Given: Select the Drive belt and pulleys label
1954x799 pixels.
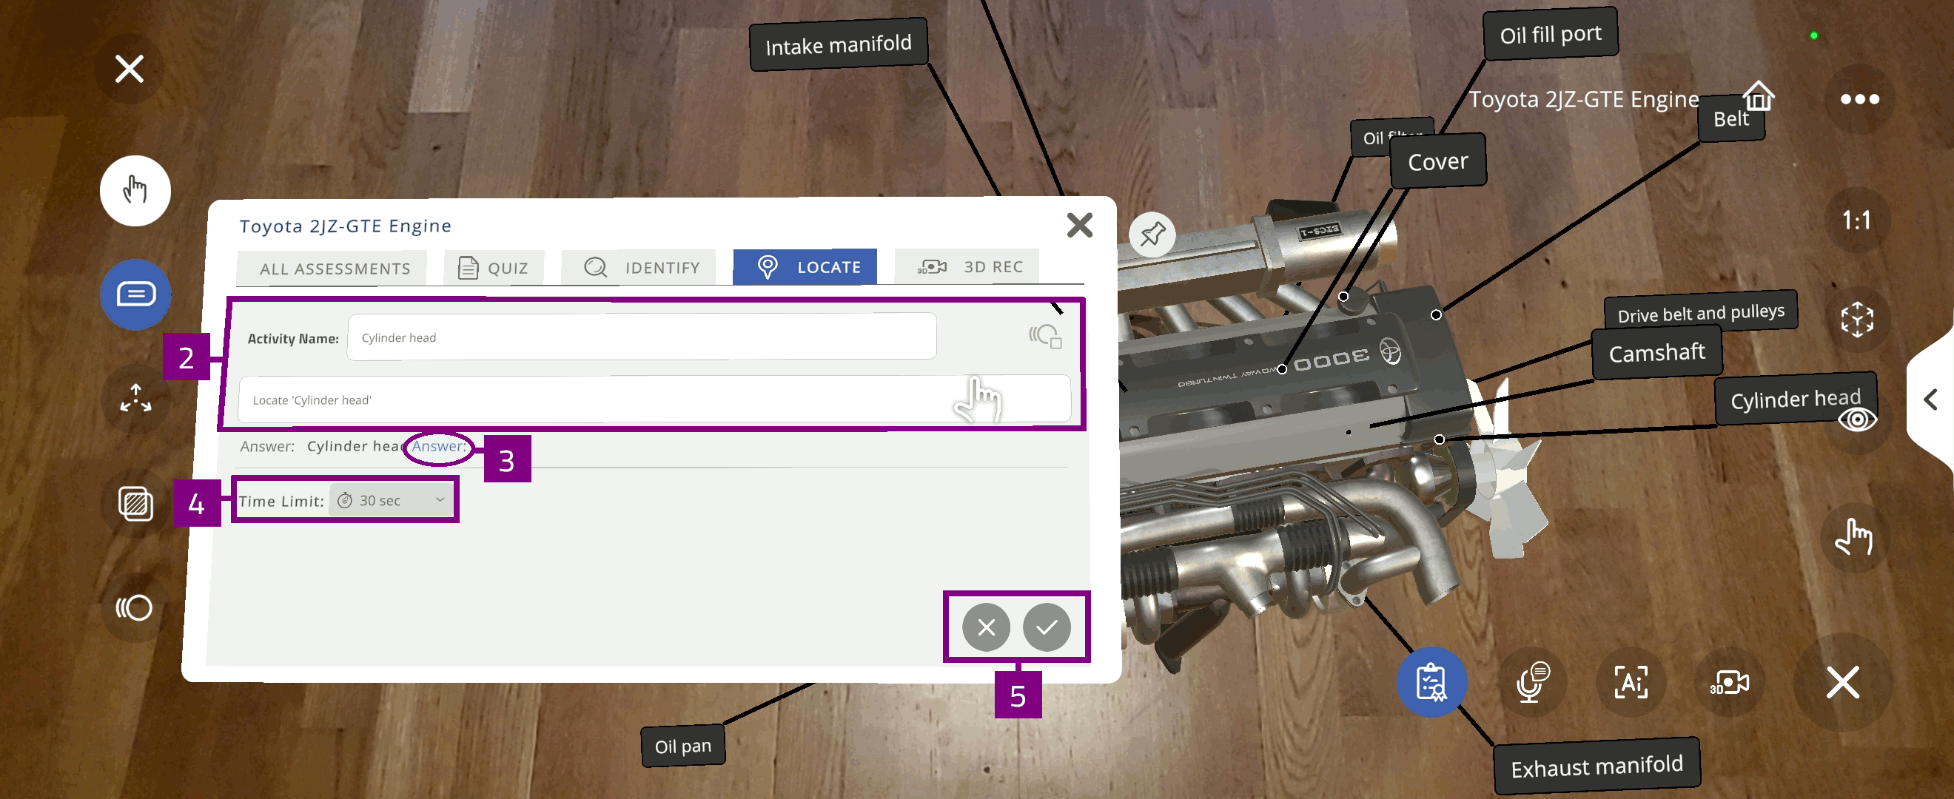Looking at the screenshot, I should [x=1700, y=312].
